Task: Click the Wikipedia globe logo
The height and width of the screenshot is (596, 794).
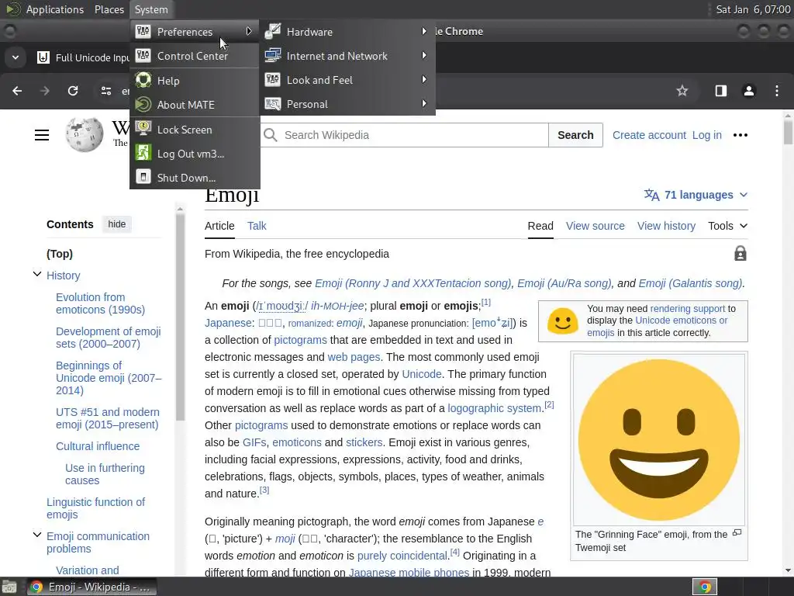Action: click(84, 134)
